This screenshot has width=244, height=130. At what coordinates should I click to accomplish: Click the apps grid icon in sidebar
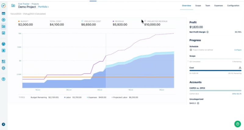pyautogui.click(x=3, y=61)
